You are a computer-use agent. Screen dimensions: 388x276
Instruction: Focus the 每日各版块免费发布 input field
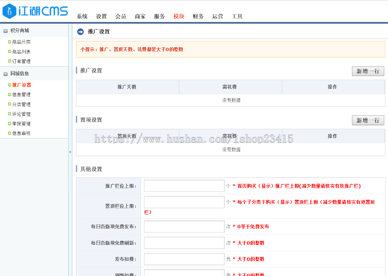(x=184, y=226)
